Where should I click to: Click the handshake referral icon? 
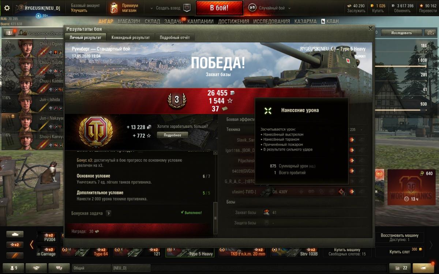[x=37, y=268]
